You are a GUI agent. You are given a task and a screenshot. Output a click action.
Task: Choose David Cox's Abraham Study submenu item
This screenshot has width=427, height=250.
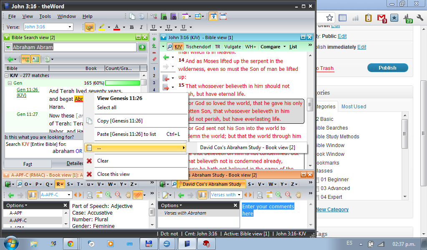point(247,147)
